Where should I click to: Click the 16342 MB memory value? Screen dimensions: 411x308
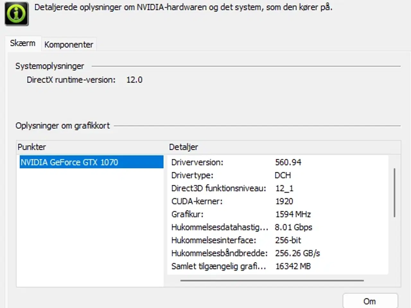coord(293,266)
